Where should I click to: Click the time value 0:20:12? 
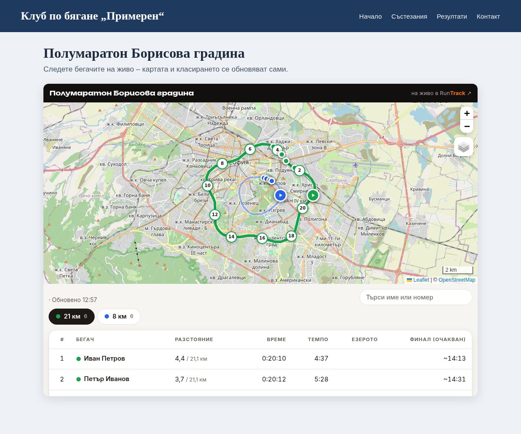(x=274, y=379)
